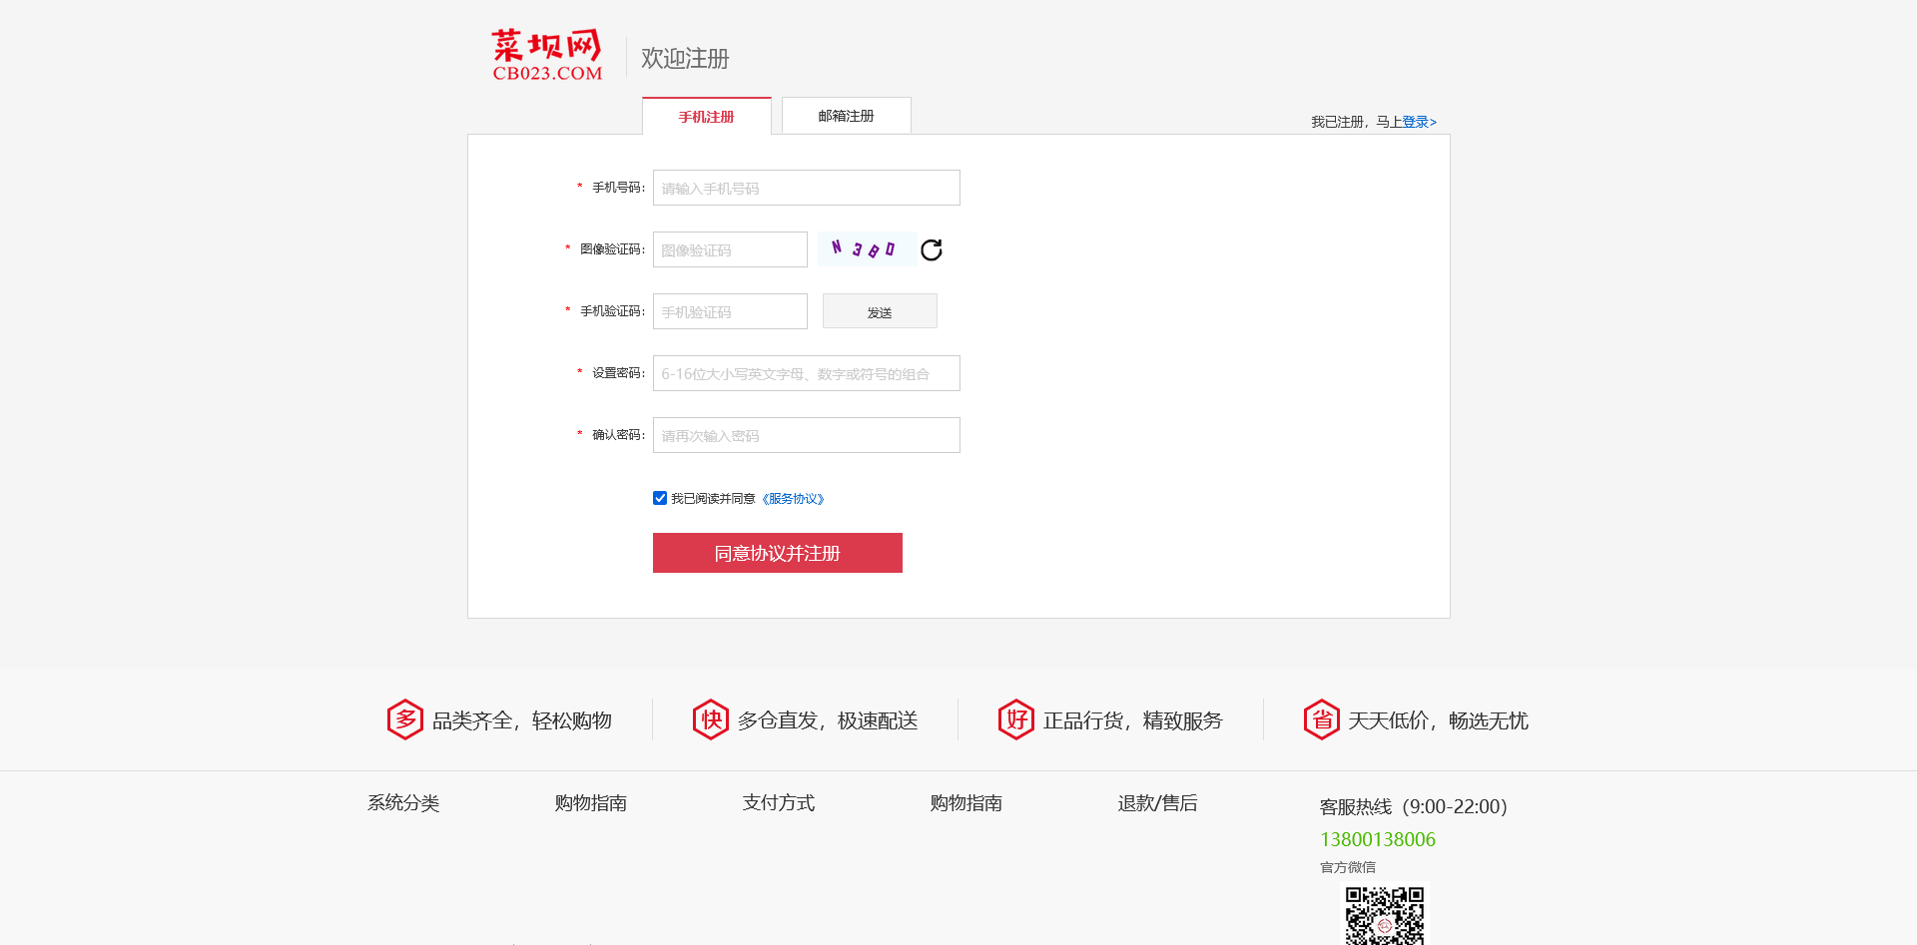
Task: Open the 《服务协议》 link
Action: [793, 499]
